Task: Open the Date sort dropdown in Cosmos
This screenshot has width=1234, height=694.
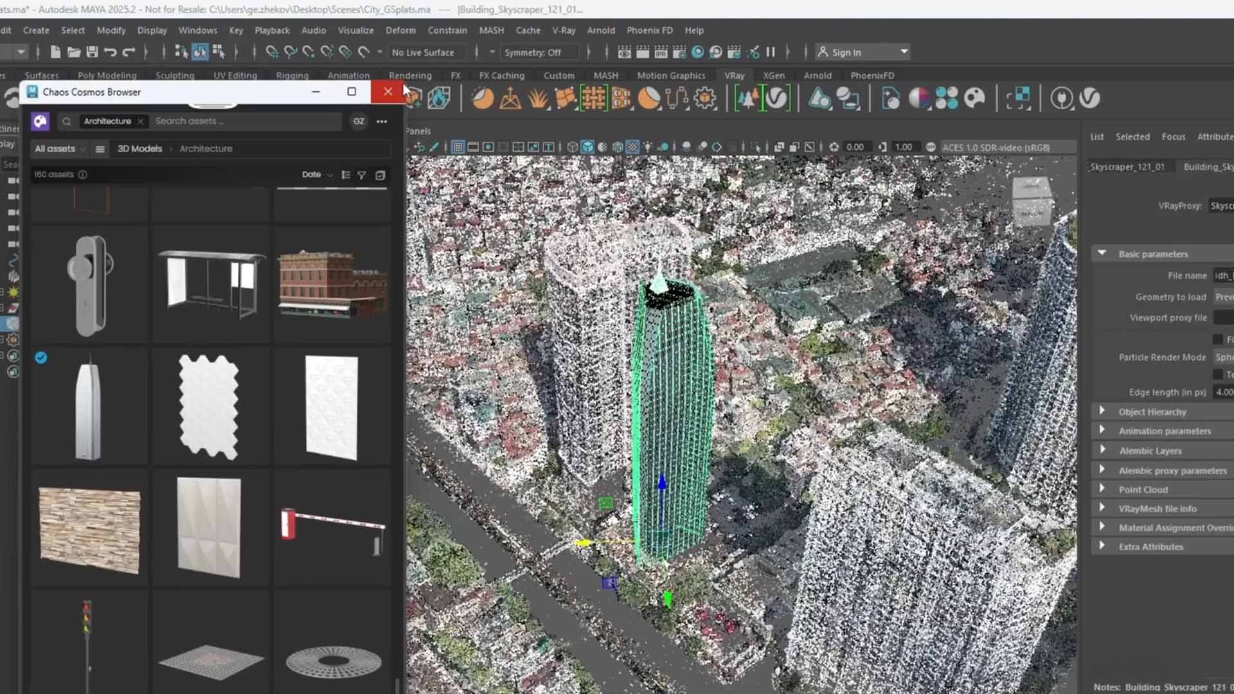Action: click(x=317, y=175)
